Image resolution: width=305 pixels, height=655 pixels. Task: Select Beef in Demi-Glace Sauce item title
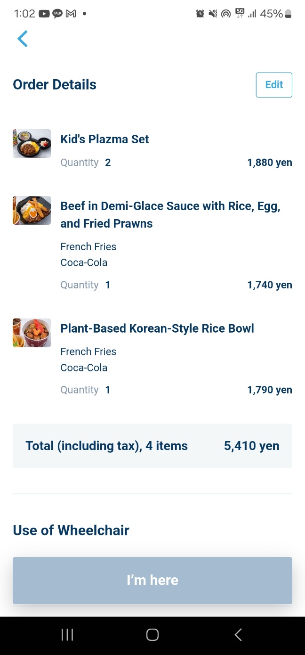170,214
